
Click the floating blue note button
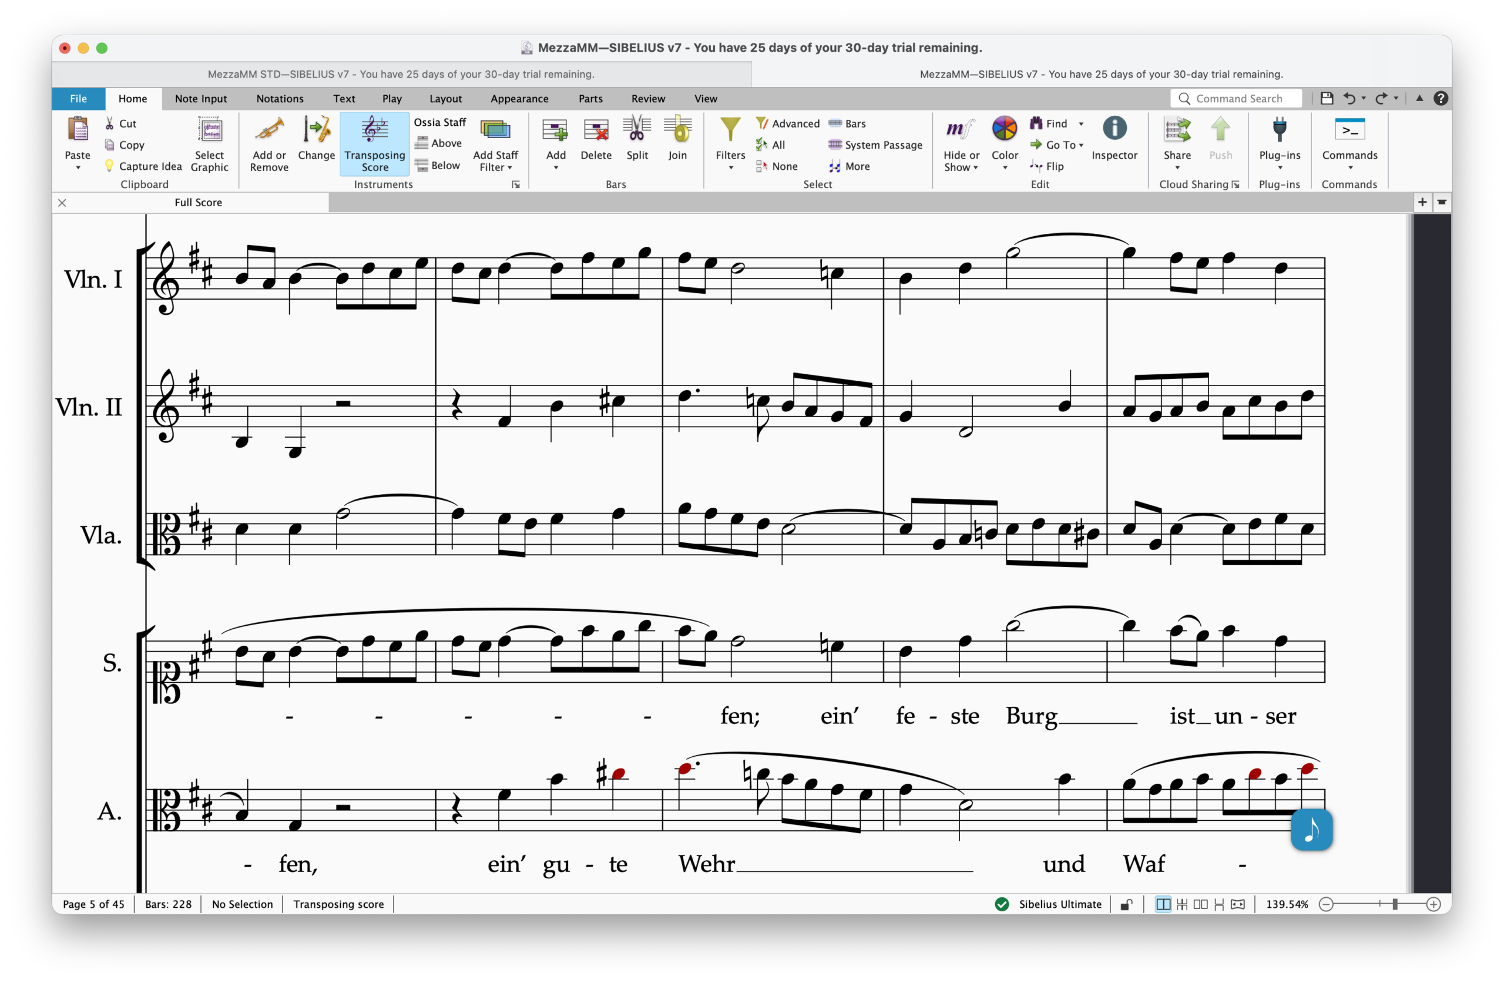[x=1311, y=830]
